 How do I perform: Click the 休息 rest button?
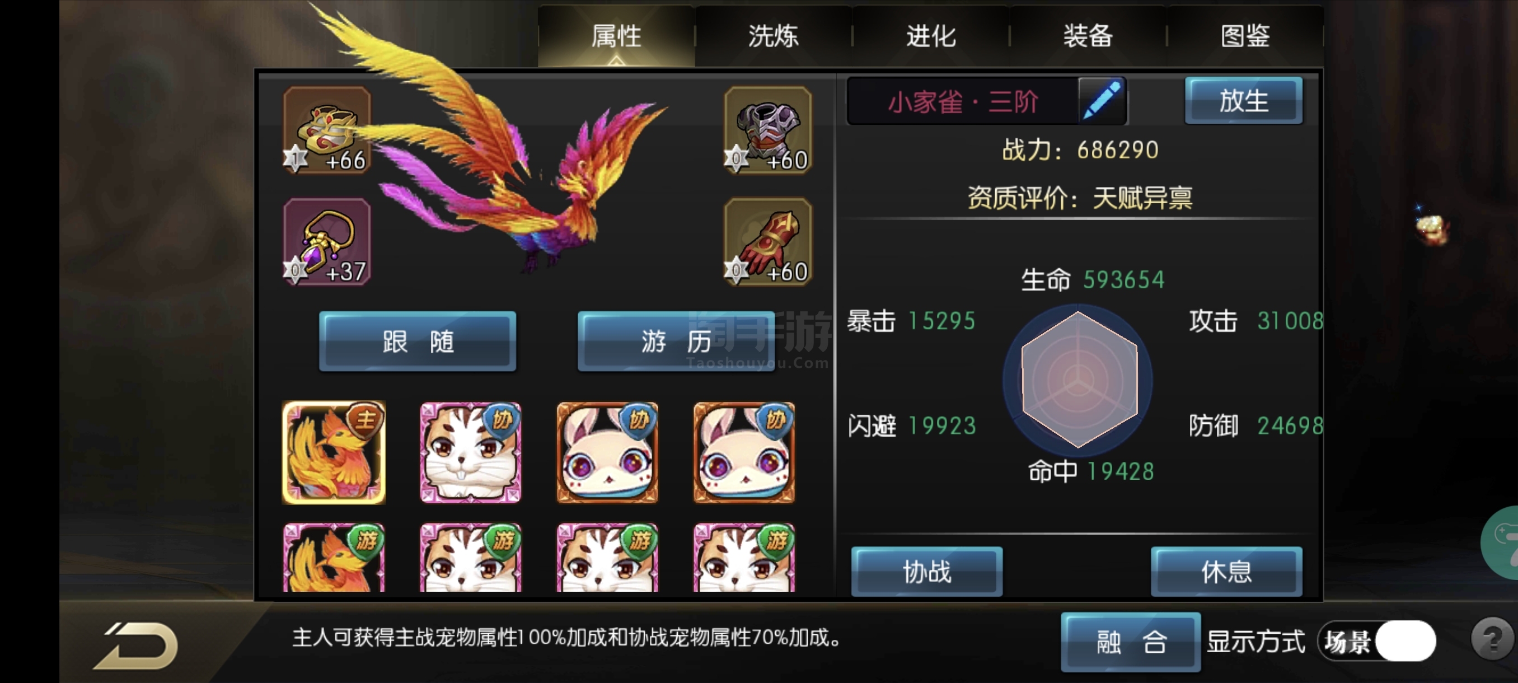[1227, 572]
